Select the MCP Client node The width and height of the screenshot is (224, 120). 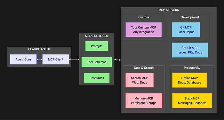coord(56,59)
